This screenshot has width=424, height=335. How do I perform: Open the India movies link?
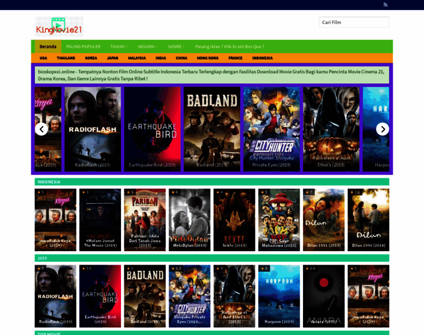tap(161, 58)
